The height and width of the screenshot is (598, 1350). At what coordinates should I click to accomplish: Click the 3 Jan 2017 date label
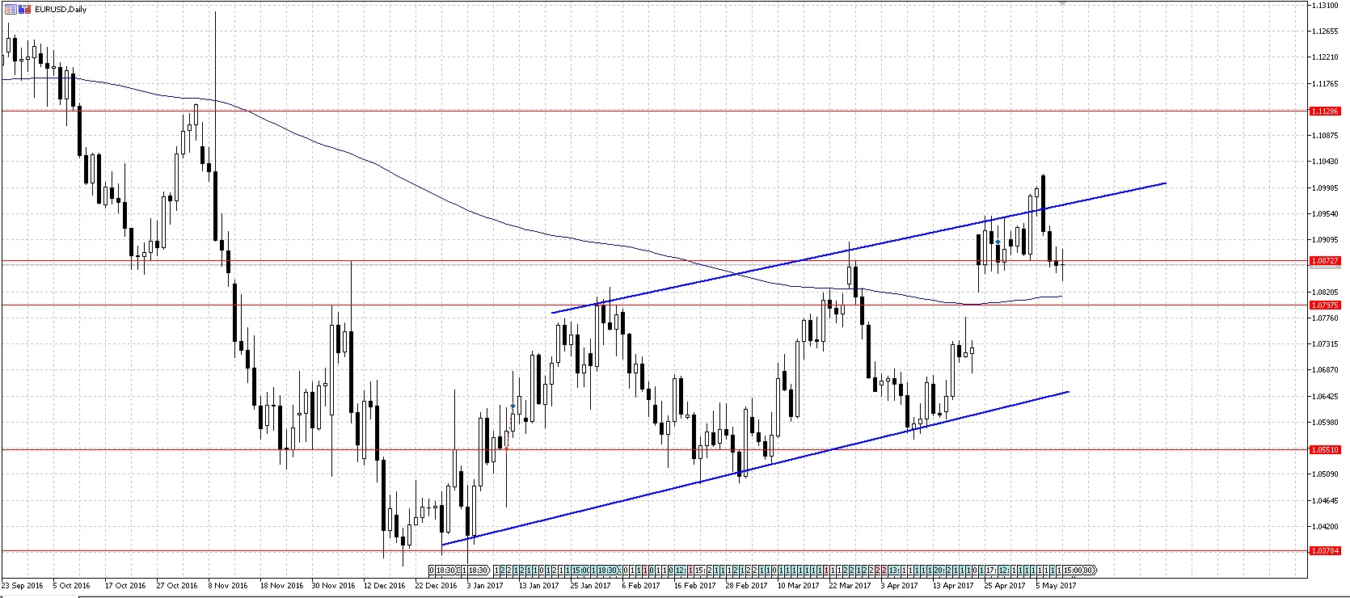(x=485, y=585)
